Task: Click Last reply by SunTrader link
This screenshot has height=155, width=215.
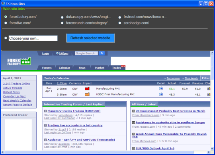Action: pos(59,118)
